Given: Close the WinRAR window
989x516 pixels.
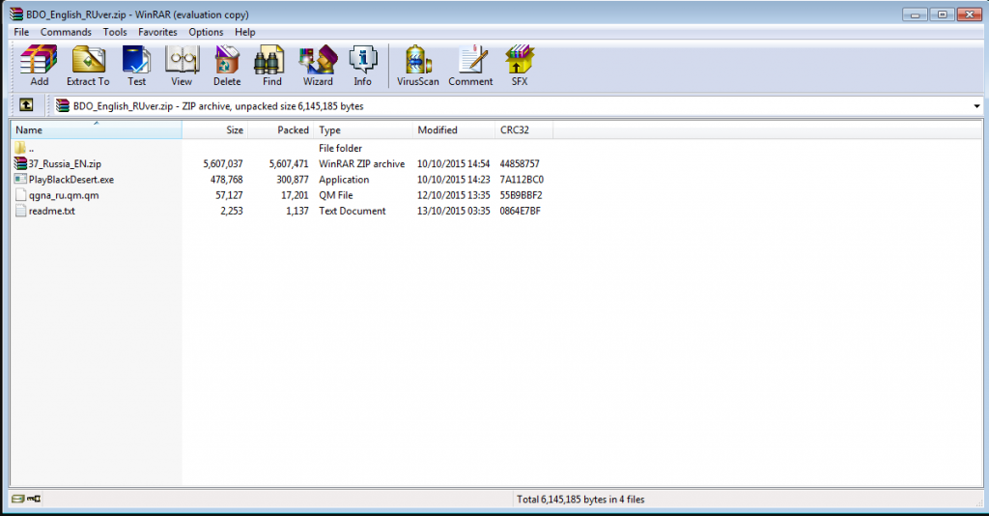Looking at the screenshot, I should coord(970,14).
